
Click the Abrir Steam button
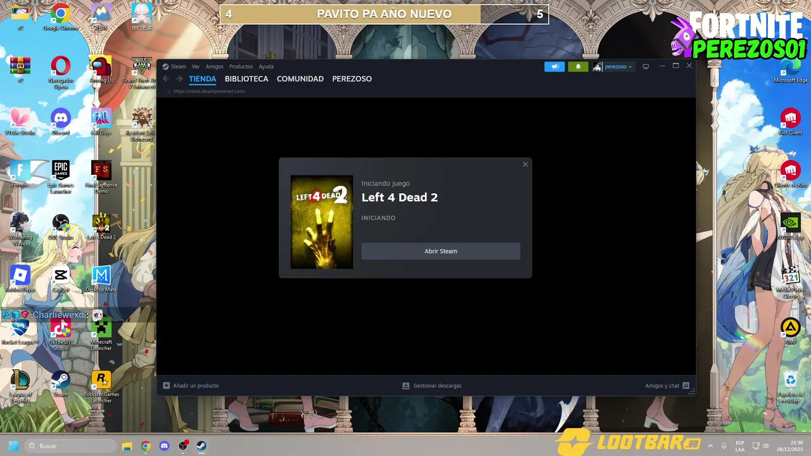click(441, 251)
